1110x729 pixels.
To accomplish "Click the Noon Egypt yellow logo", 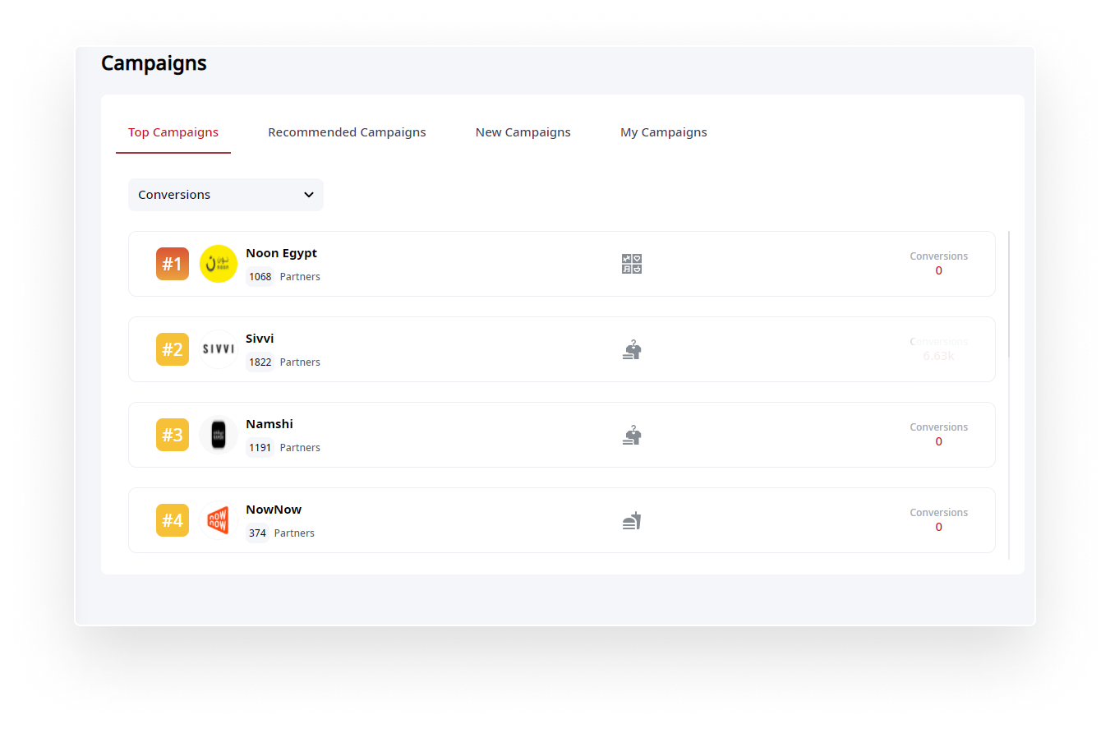I will [x=219, y=264].
